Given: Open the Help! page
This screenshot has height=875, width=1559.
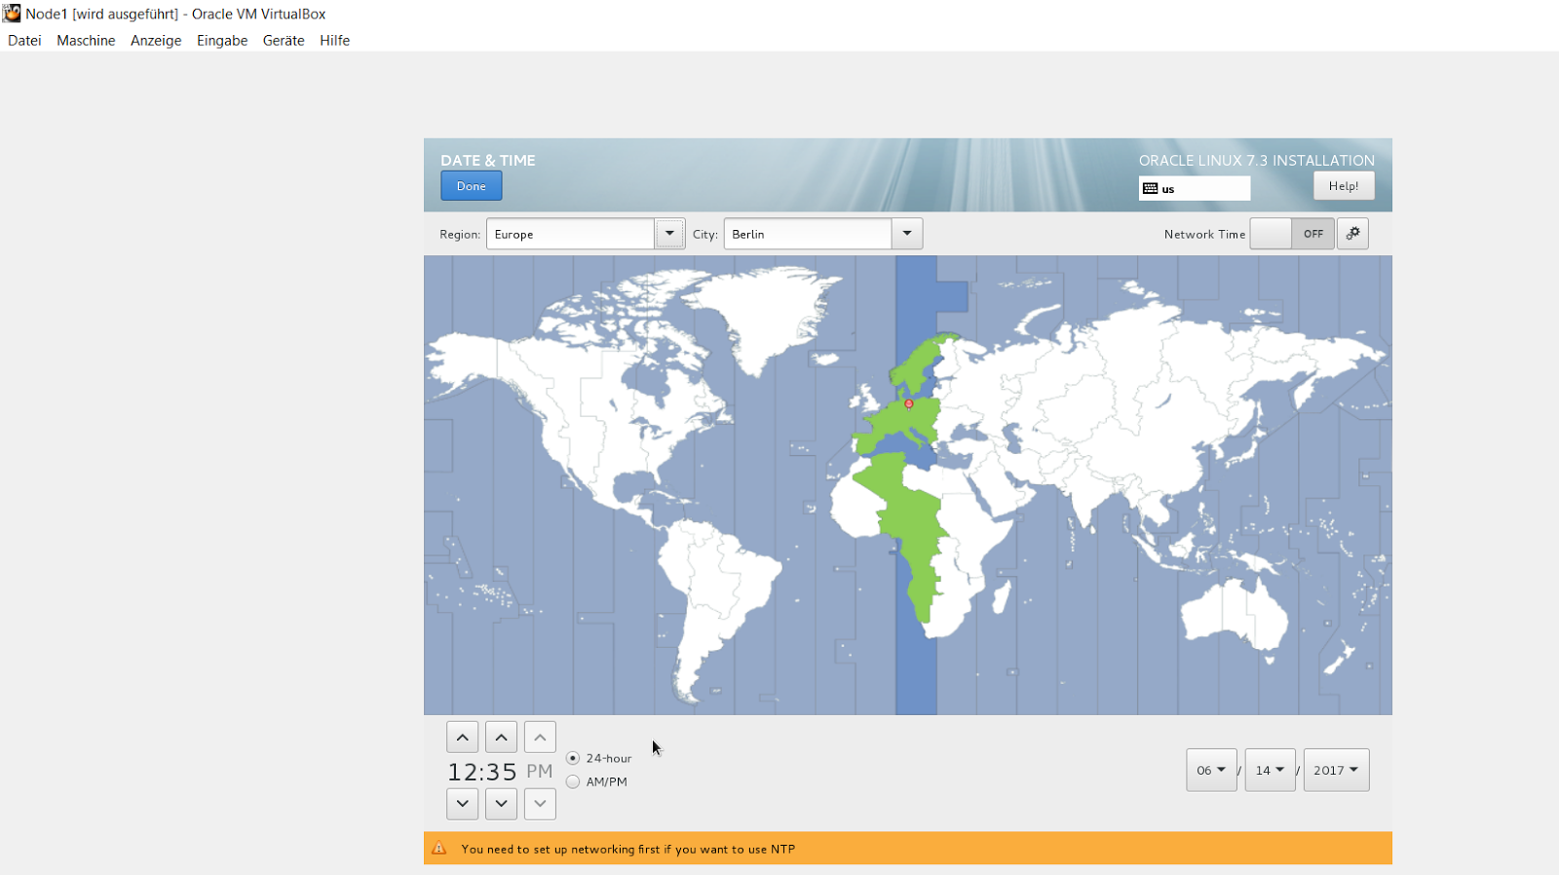Looking at the screenshot, I should [x=1344, y=186].
